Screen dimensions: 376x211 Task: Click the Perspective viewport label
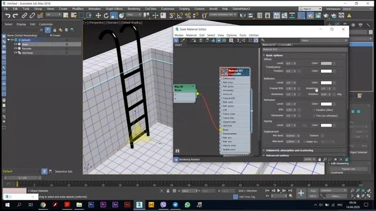pos(96,22)
